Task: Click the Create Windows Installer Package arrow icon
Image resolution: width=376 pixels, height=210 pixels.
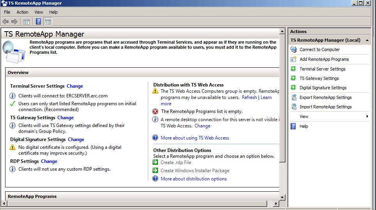Action: point(155,170)
